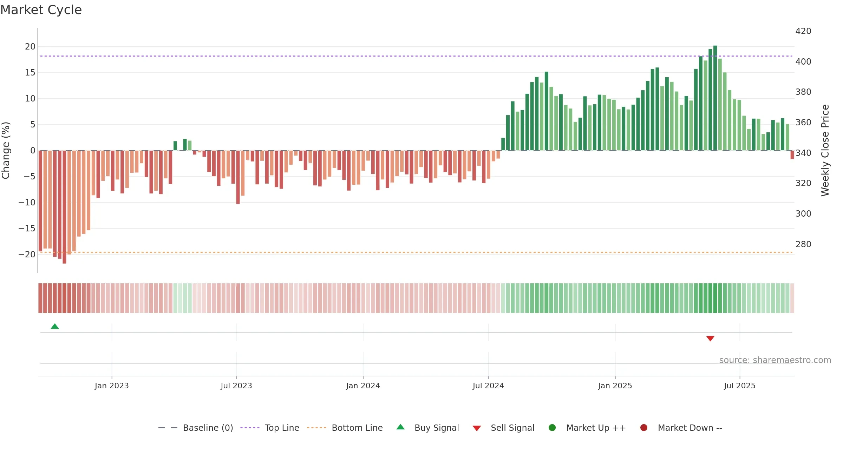Click the 20 left-axis tick label

[x=30, y=46]
